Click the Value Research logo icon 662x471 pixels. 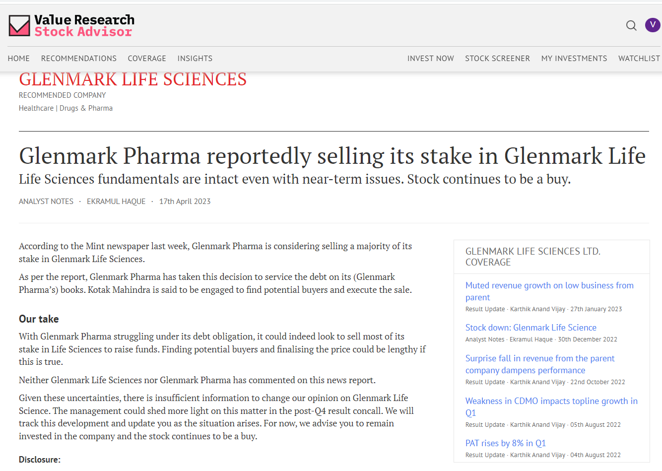click(x=19, y=26)
